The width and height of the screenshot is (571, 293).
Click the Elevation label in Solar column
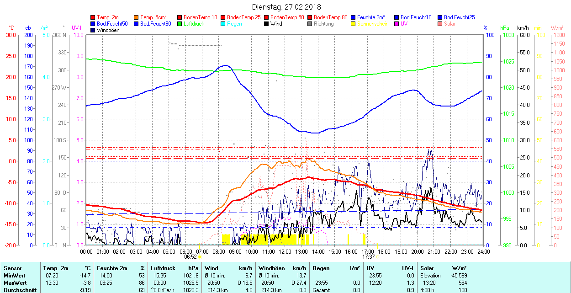(x=431, y=276)
